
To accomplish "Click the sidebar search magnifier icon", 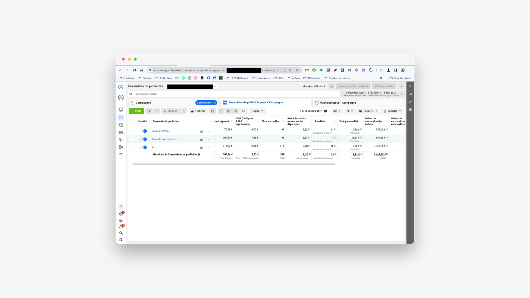I will (x=121, y=233).
